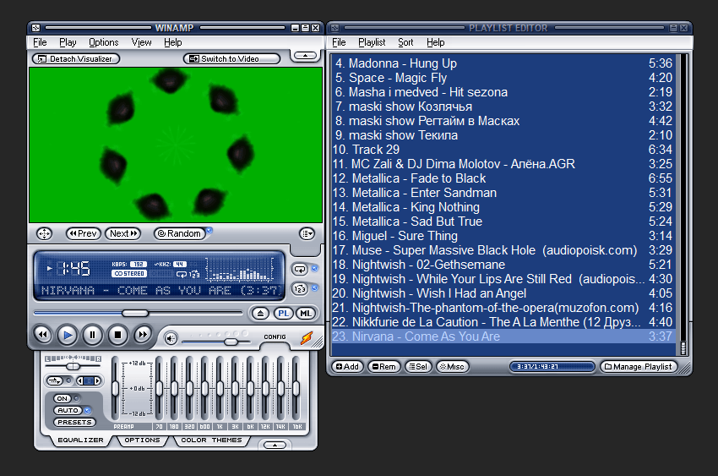
Task: Open the View menu in Winamp
Action: click(141, 42)
